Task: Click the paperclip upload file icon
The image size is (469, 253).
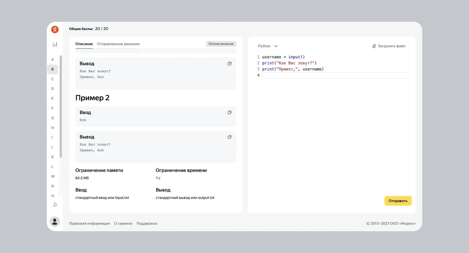Action: (x=374, y=46)
